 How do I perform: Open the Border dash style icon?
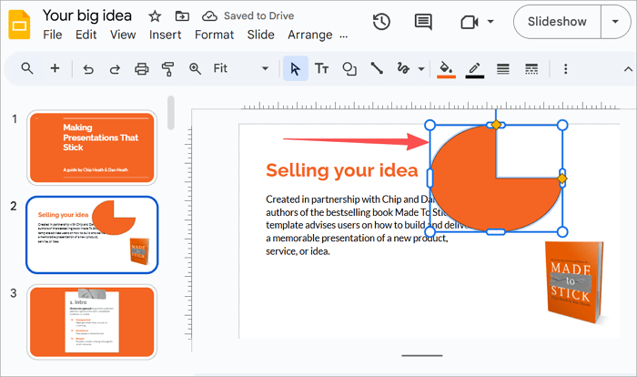(x=531, y=68)
